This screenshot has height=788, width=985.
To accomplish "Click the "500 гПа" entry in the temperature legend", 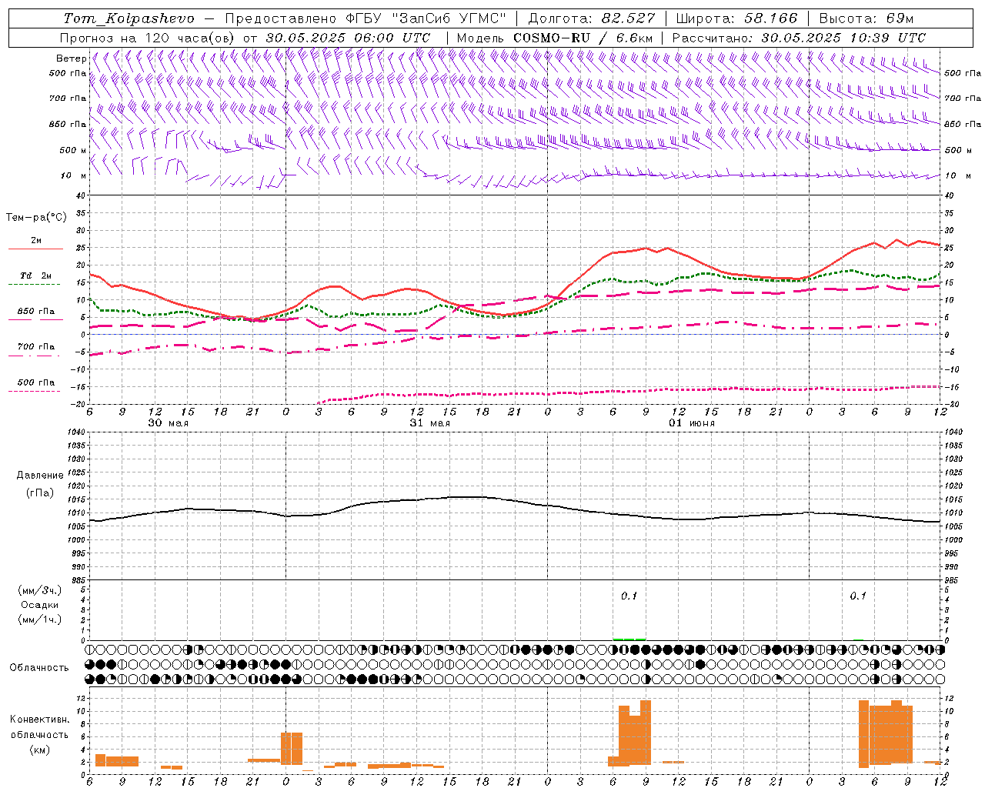I will point(36,382).
